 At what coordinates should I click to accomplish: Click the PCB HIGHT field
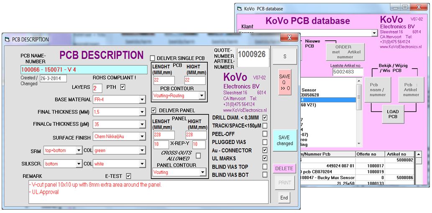point(195,80)
